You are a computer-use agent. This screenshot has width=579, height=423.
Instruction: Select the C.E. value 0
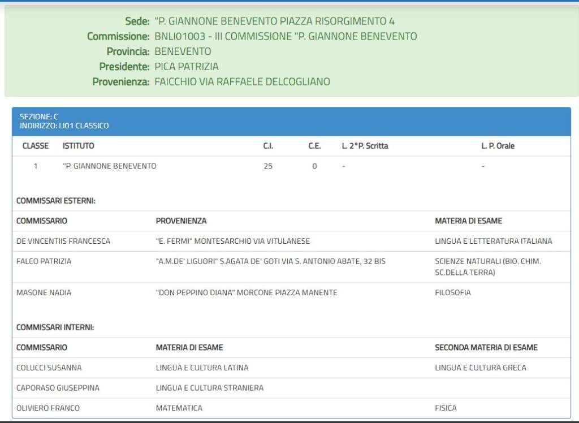(x=314, y=166)
